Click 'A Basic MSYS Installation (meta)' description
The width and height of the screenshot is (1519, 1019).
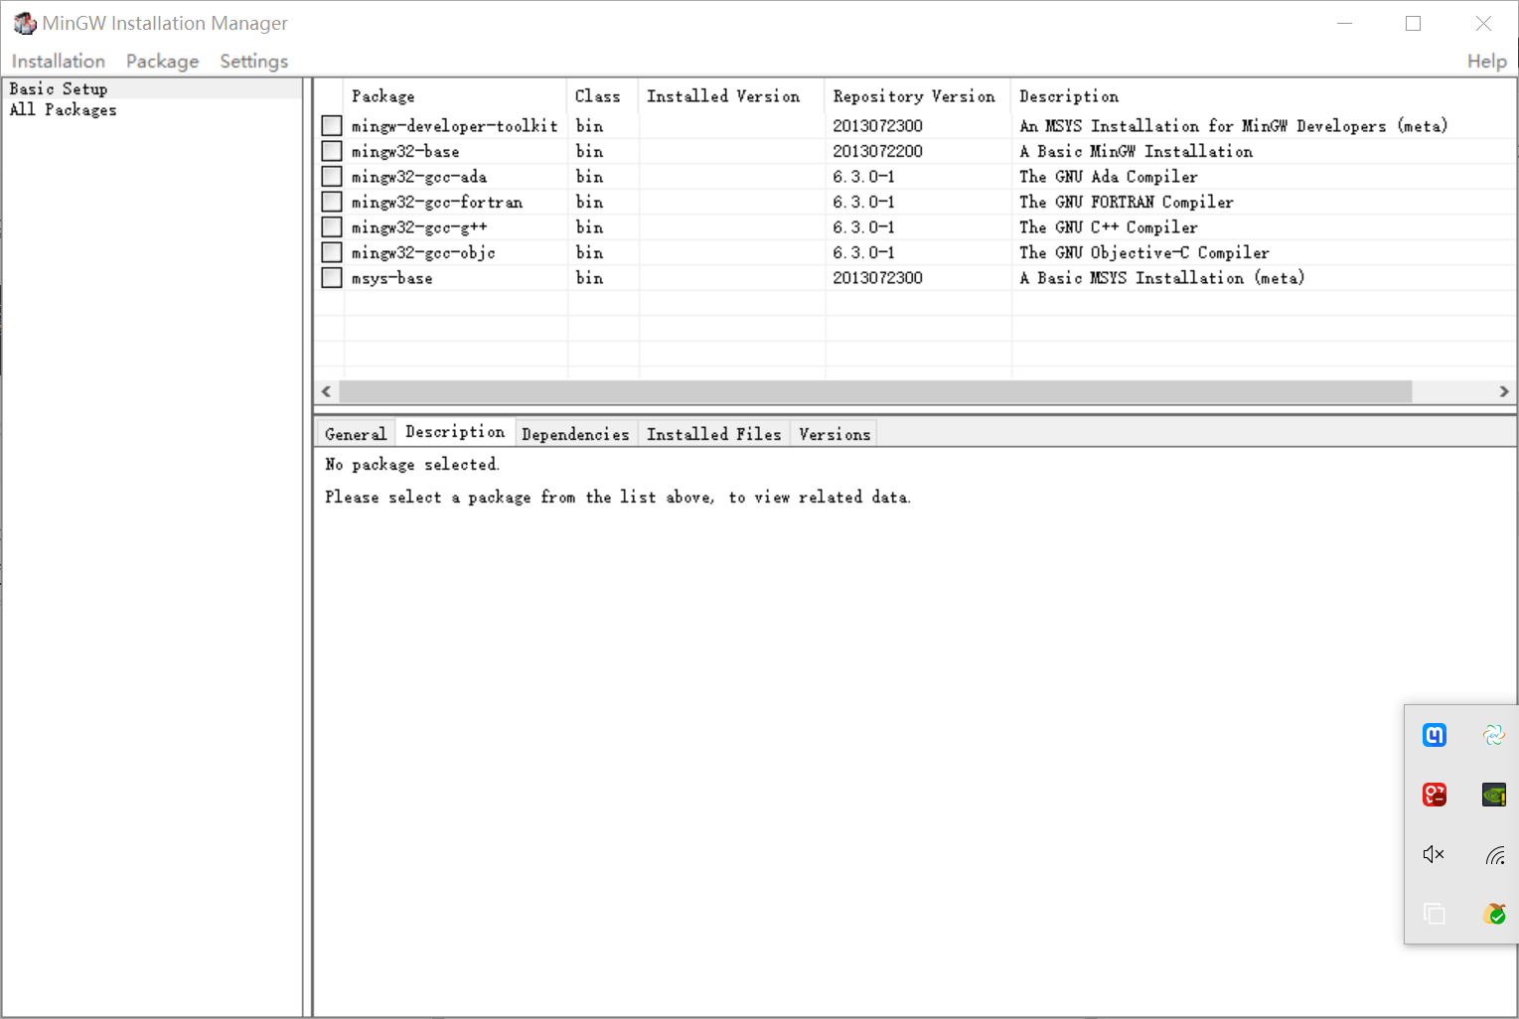click(1161, 278)
